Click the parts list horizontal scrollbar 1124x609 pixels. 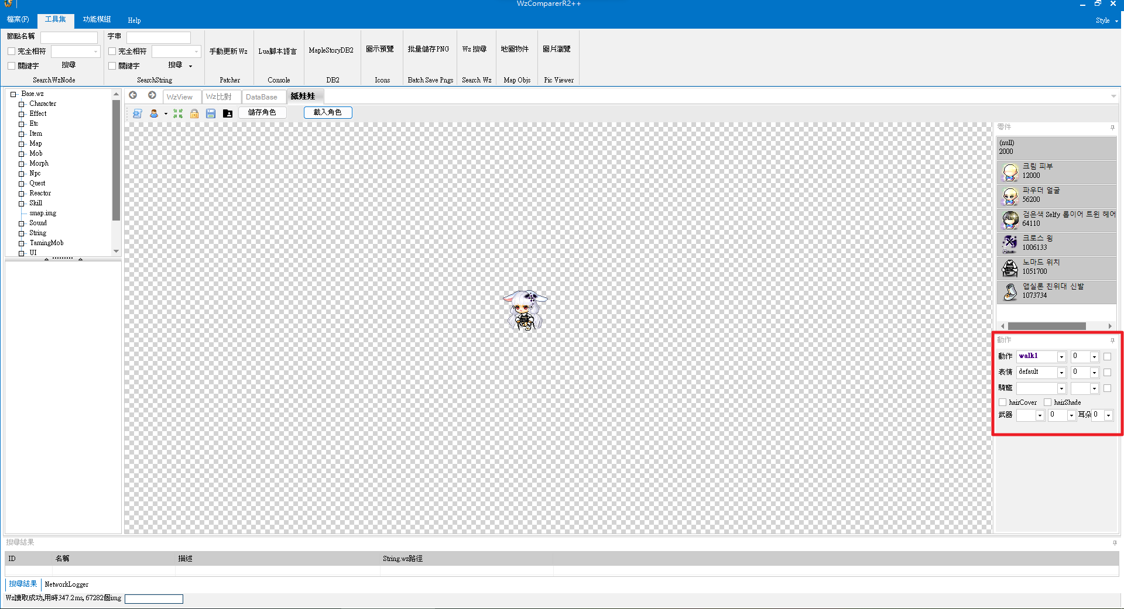[1047, 326]
